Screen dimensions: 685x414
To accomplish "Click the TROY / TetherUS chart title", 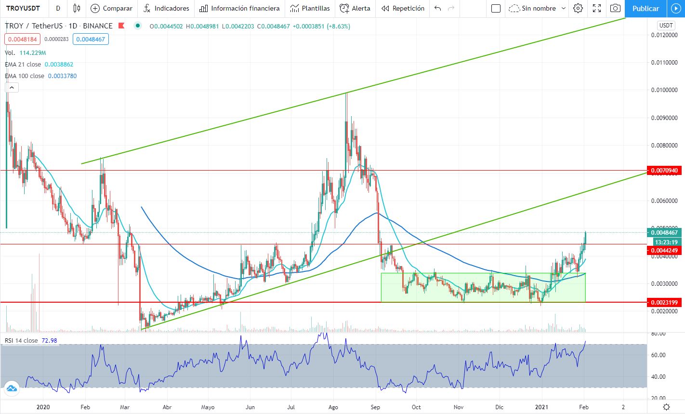I will [59, 26].
